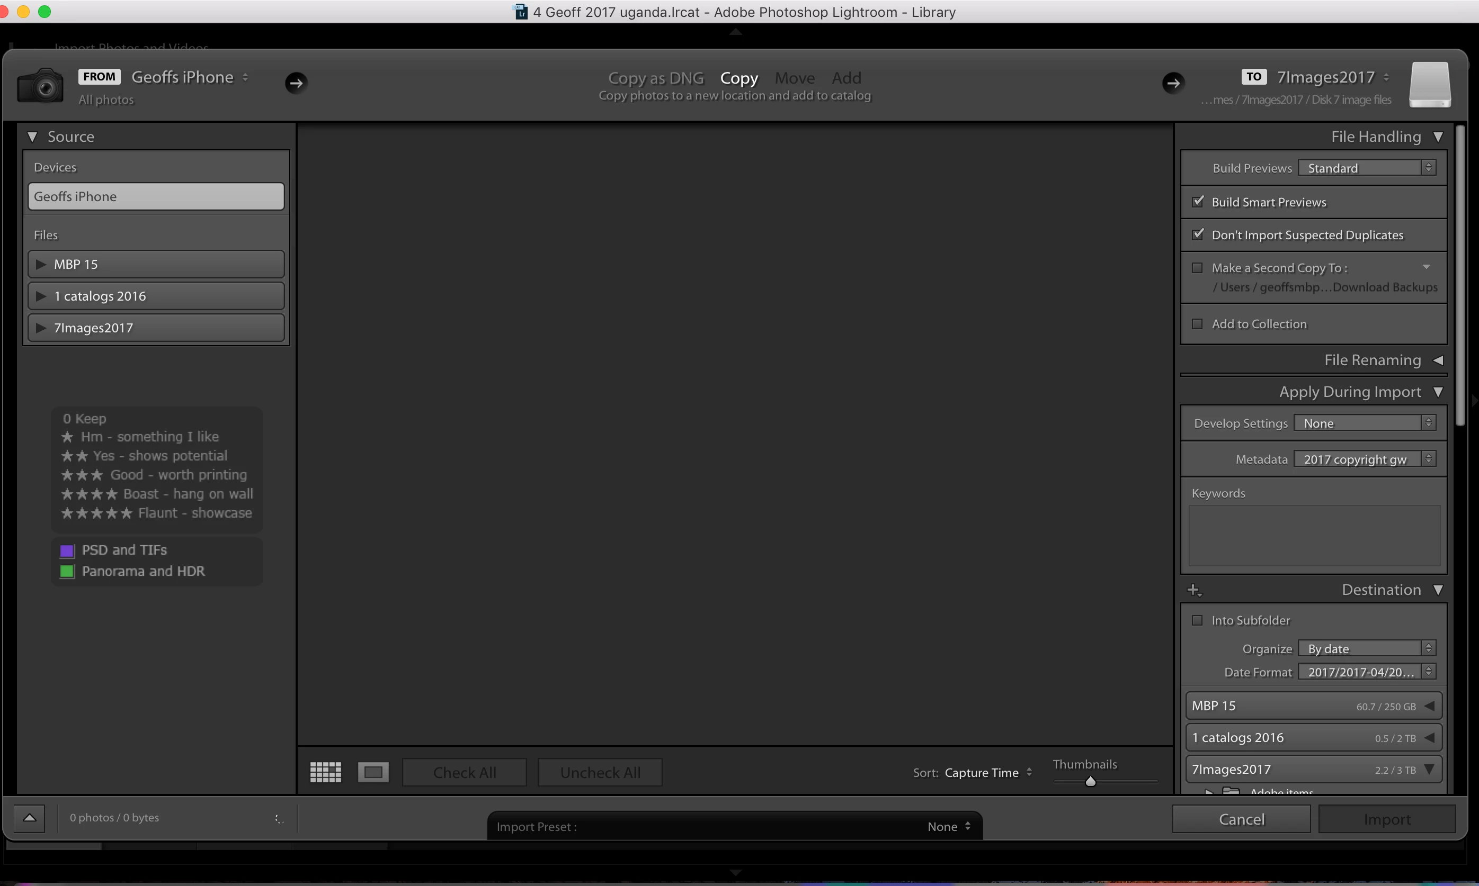Enable Add to Collection checkbox
The width and height of the screenshot is (1479, 886).
(1198, 323)
